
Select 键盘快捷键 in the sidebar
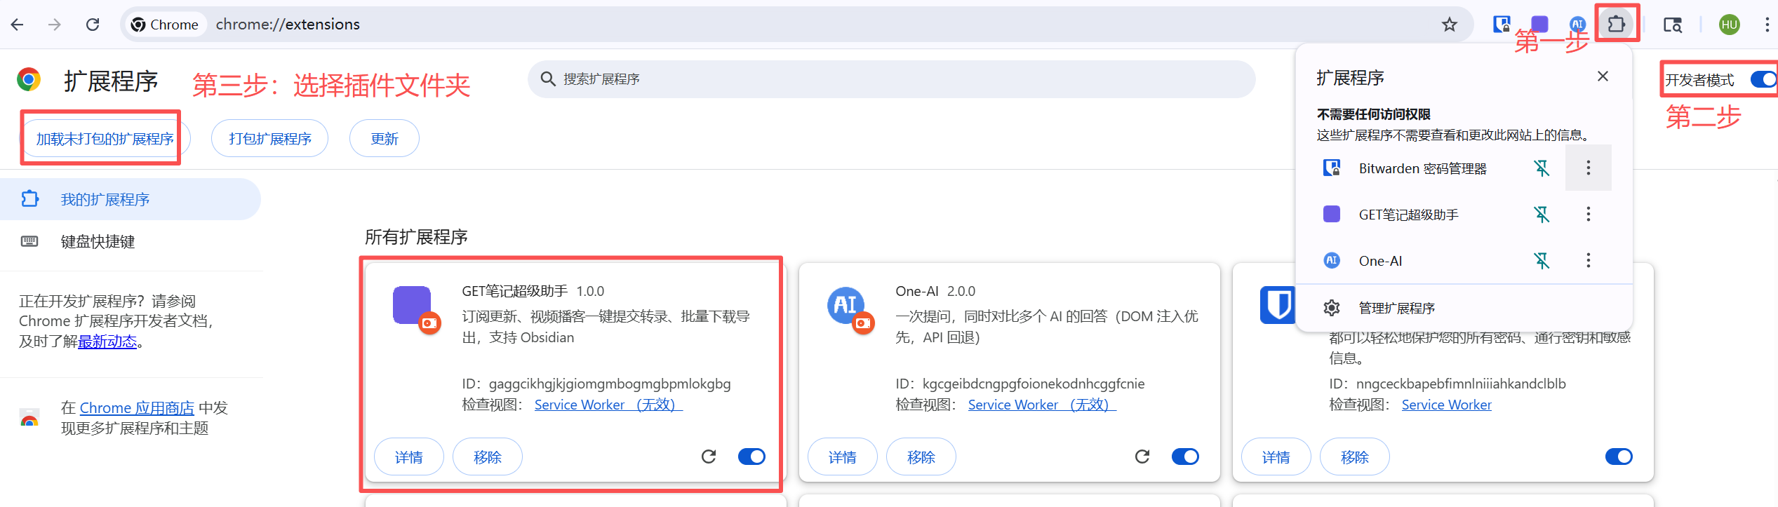(x=98, y=242)
